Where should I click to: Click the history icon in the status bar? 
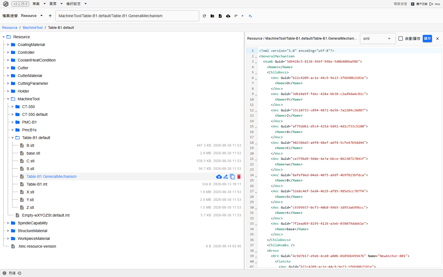pos(19,273)
